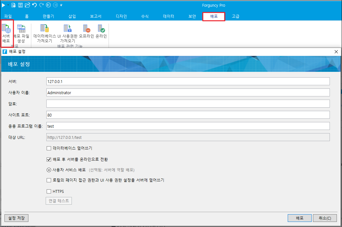Click the Run play icon in title bar
Image resolution: width=342 pixels, height=227 pixels.
click(x=4, y=5)
